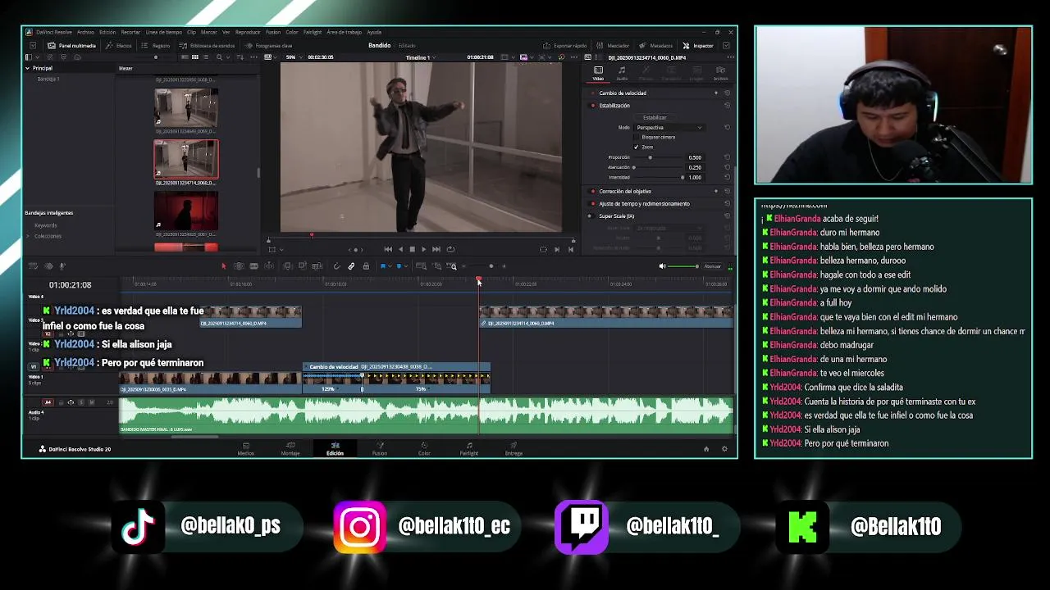
Task: Click the Inspector button
Action: [698, 46]
